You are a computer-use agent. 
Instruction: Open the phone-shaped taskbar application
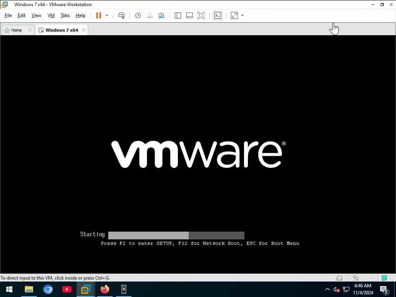click(123, 289)
